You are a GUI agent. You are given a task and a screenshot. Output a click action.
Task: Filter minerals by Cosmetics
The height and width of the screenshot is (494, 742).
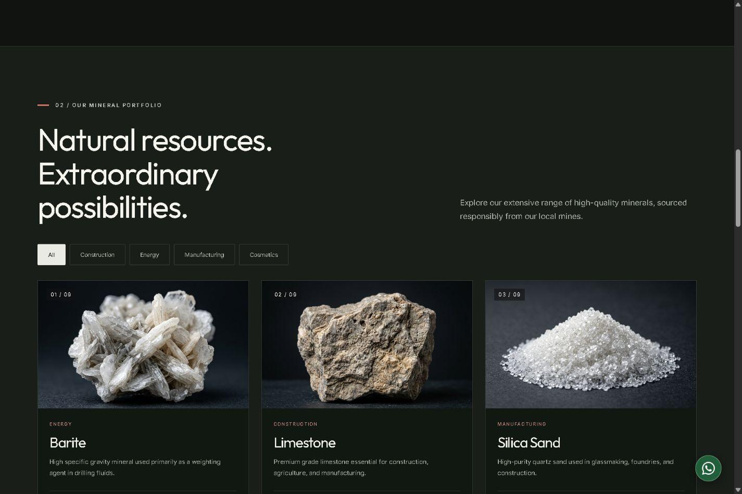(x=263, y=255)
